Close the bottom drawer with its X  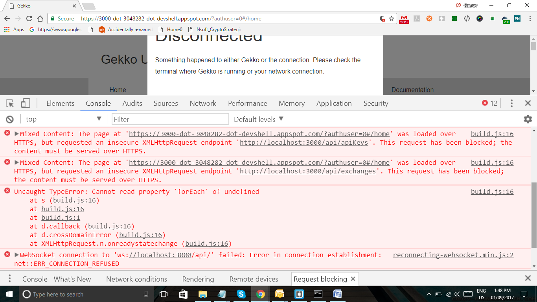click(x=528, y=278)
